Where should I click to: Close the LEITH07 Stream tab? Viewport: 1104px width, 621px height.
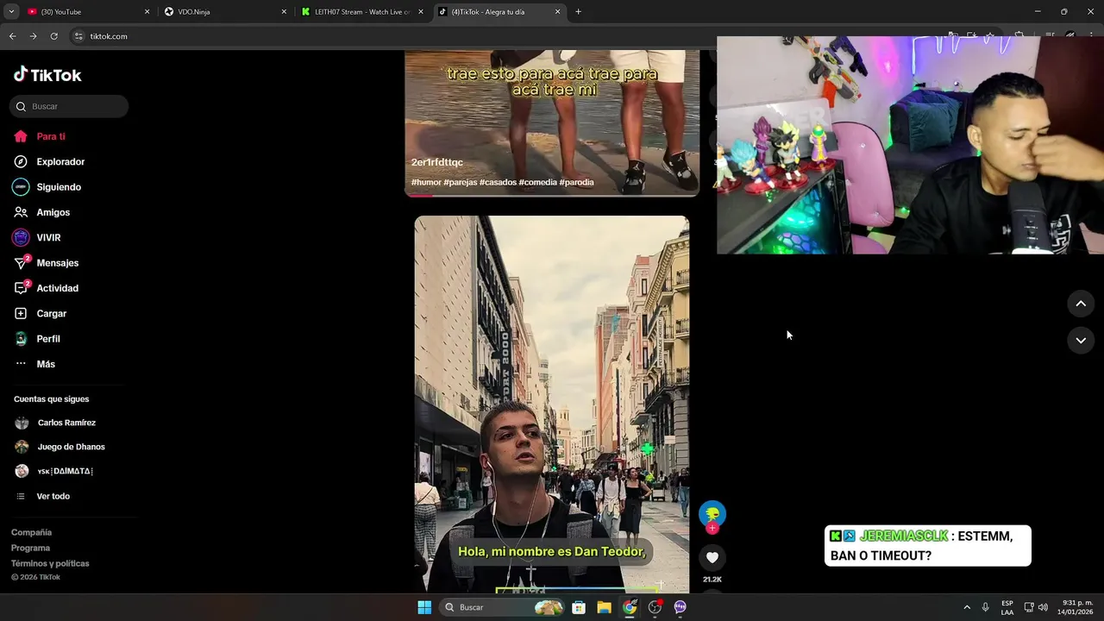pos(421,12)
